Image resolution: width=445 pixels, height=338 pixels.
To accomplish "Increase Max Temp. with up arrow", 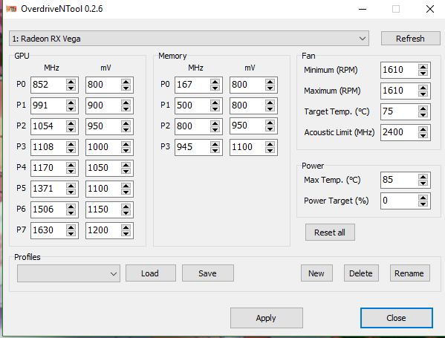I will 423,177.
